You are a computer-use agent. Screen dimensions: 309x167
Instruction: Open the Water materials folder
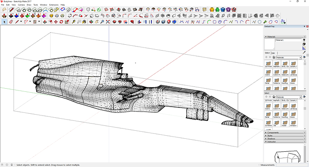[285, 123]
